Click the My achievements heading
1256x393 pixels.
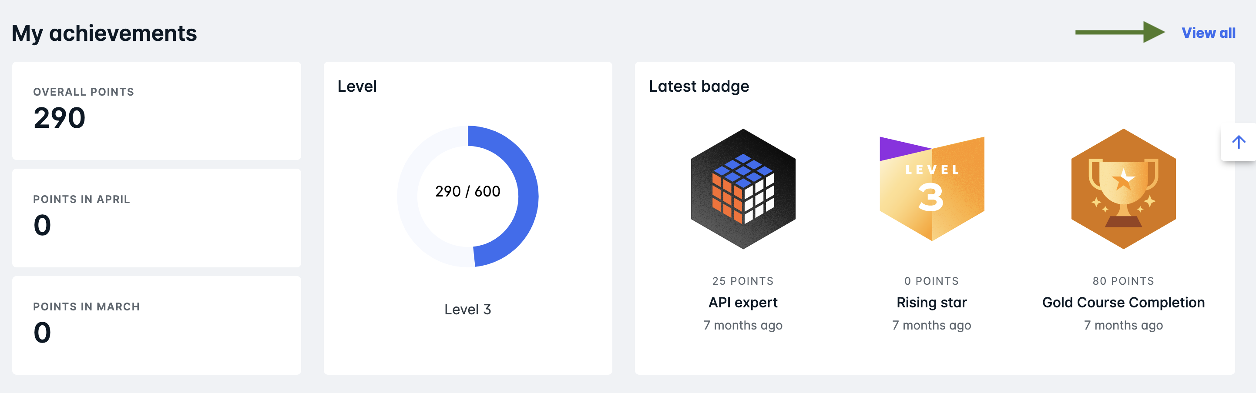(x=105, y=33)
